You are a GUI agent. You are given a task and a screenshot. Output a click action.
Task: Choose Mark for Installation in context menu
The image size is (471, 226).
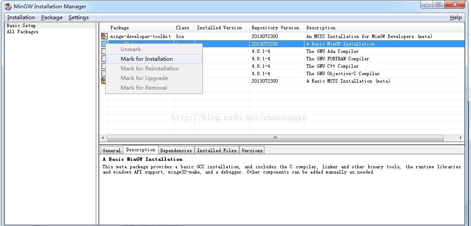pyautogui.click(x=154, y=59)
